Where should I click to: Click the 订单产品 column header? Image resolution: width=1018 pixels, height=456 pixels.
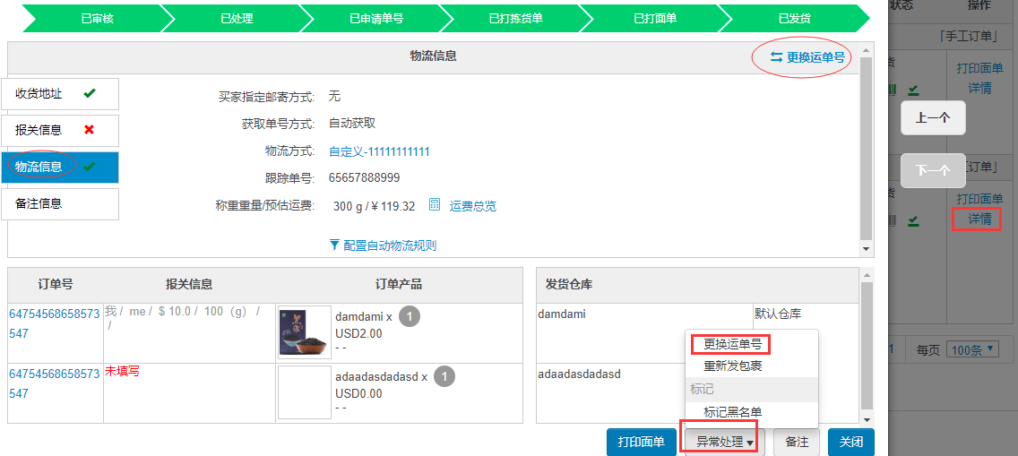pyautogui.click(x=399, y=284)
